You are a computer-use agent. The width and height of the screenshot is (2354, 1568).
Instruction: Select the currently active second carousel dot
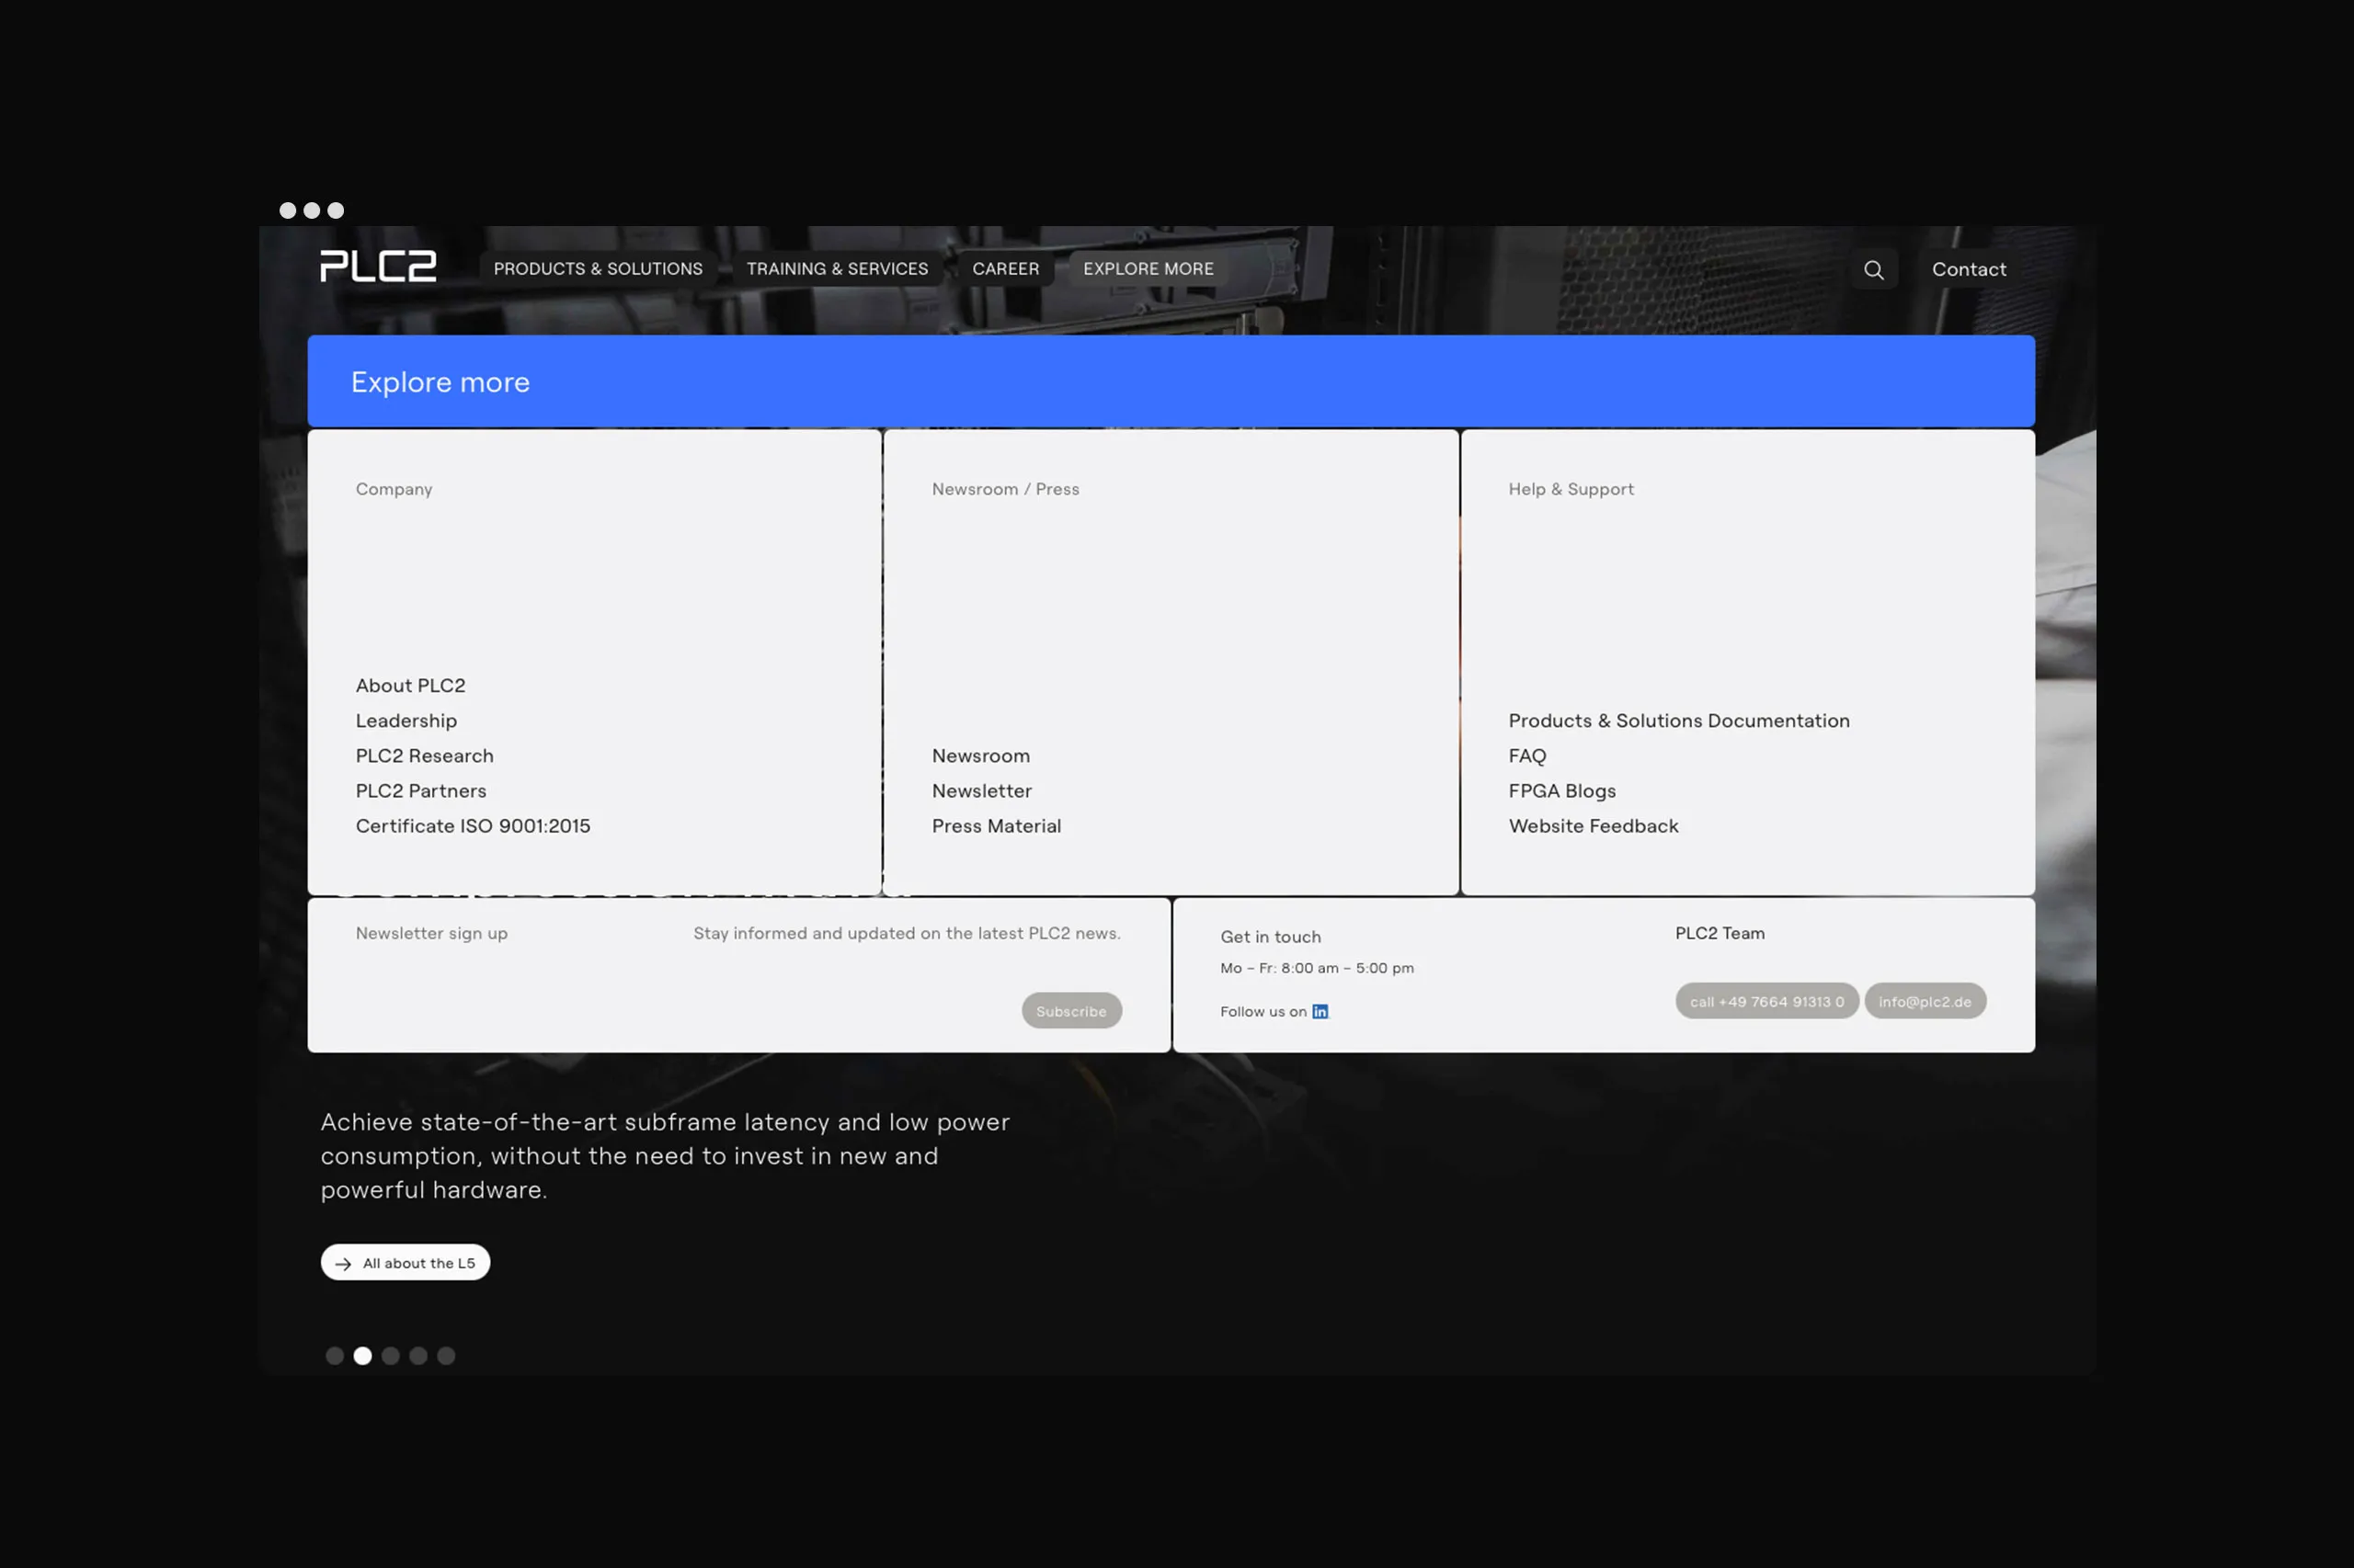pos(363,1356)
